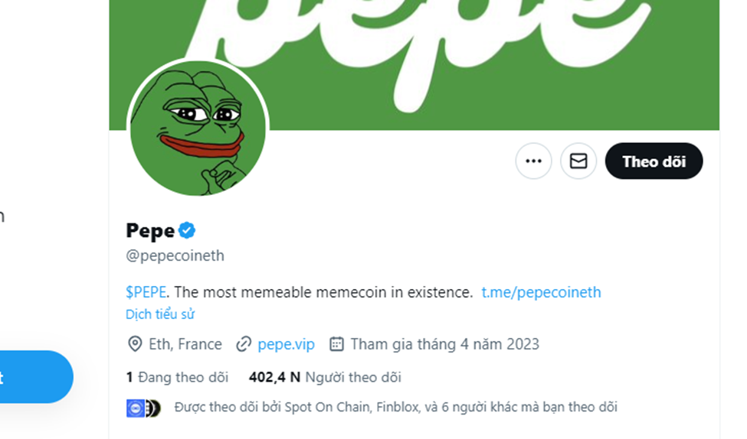Viewport: 747px width, 439px height.
Task: Open the Pepe frog profile picture
Action: (x=198, y=128)
